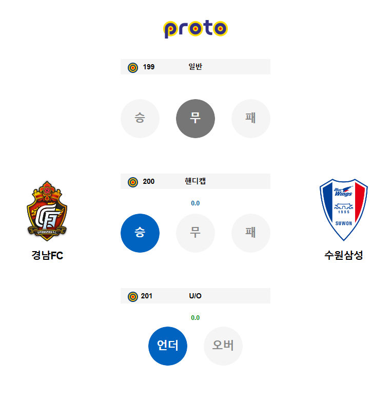Deselect the highlighted 무 in 일반 row

[195, 119]
